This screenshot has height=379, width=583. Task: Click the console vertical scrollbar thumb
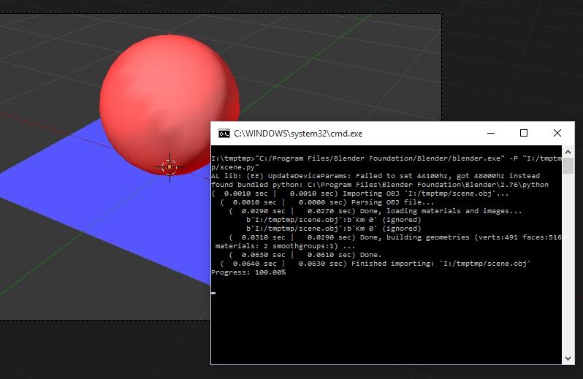[568, 165]
